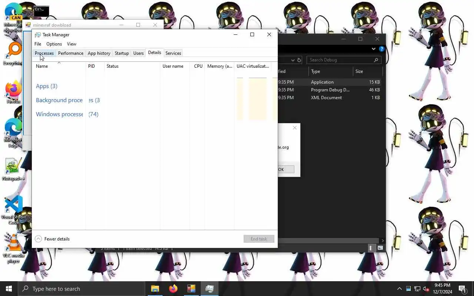Select the Details tab
This screenshot has width=474, height=296.
coord(154,53)
